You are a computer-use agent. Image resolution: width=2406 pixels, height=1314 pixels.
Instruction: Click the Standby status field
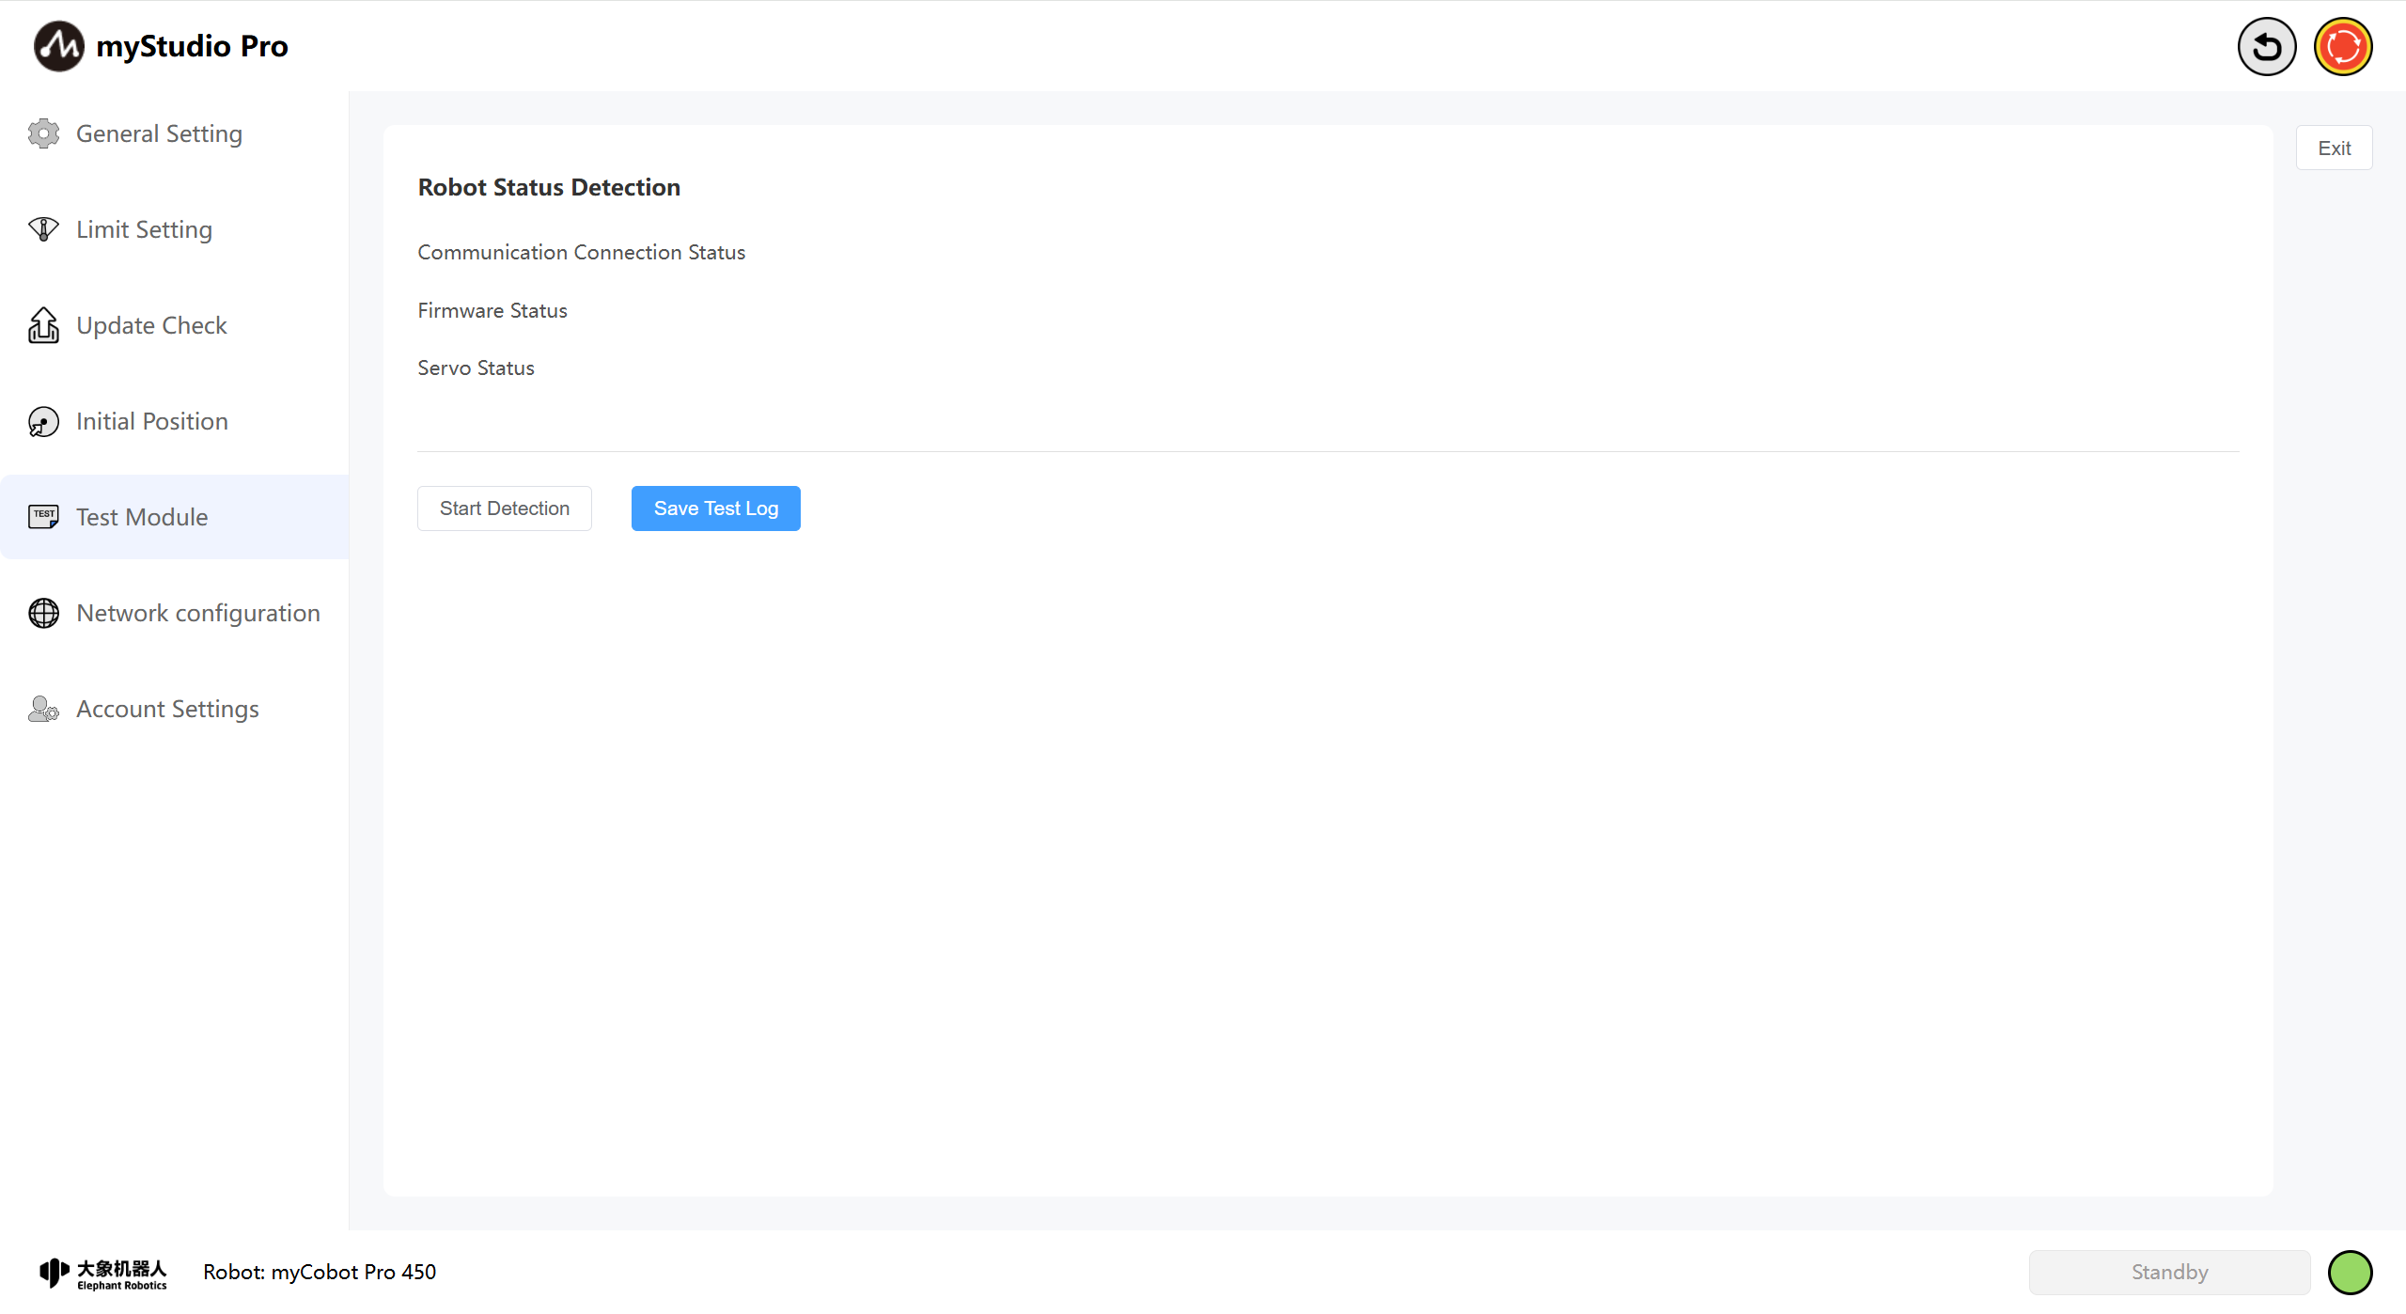pyautogui.click(x=2169, y=1273)
